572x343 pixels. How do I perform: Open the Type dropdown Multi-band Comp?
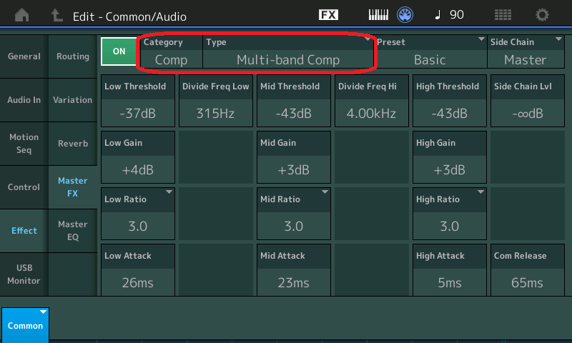click(x=287, y=52)
